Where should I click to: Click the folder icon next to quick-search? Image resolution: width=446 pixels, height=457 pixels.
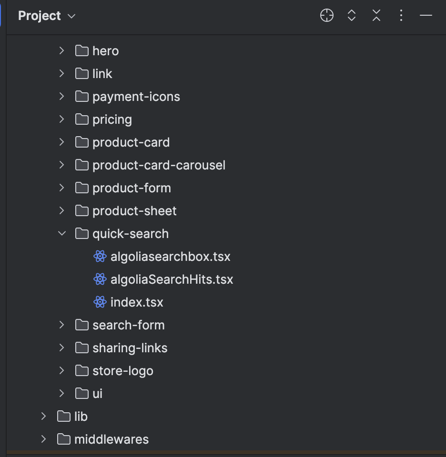coord(81,233)
